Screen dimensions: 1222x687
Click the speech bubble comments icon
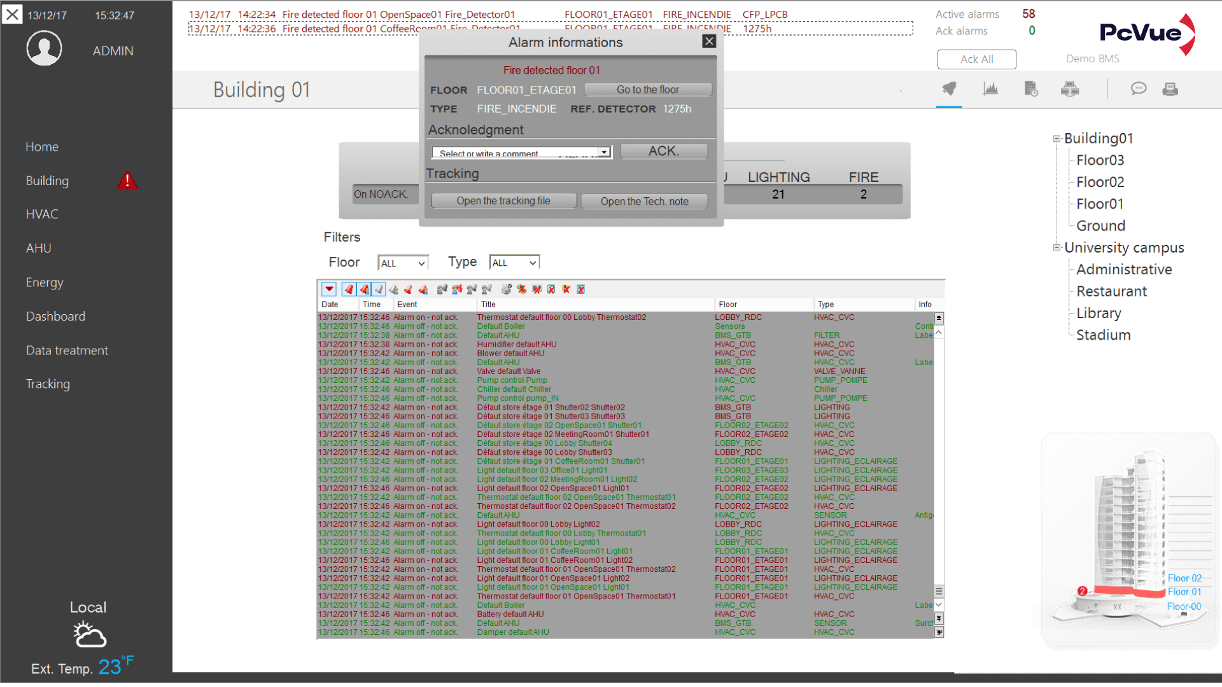coord(1139,89)
